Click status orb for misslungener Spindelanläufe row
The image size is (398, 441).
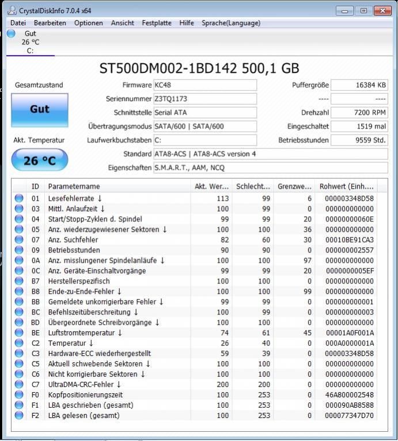pyautogui.click(x=19, y=260)
